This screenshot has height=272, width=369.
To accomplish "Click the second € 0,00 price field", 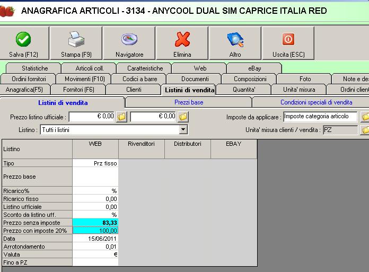I will (x=153, y=117).
